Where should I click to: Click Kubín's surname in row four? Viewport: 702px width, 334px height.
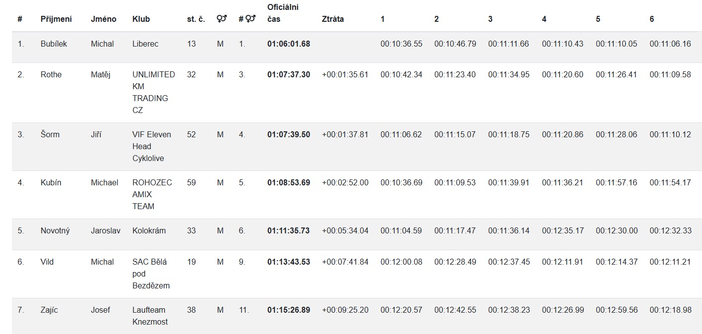(x=51, y=182)
